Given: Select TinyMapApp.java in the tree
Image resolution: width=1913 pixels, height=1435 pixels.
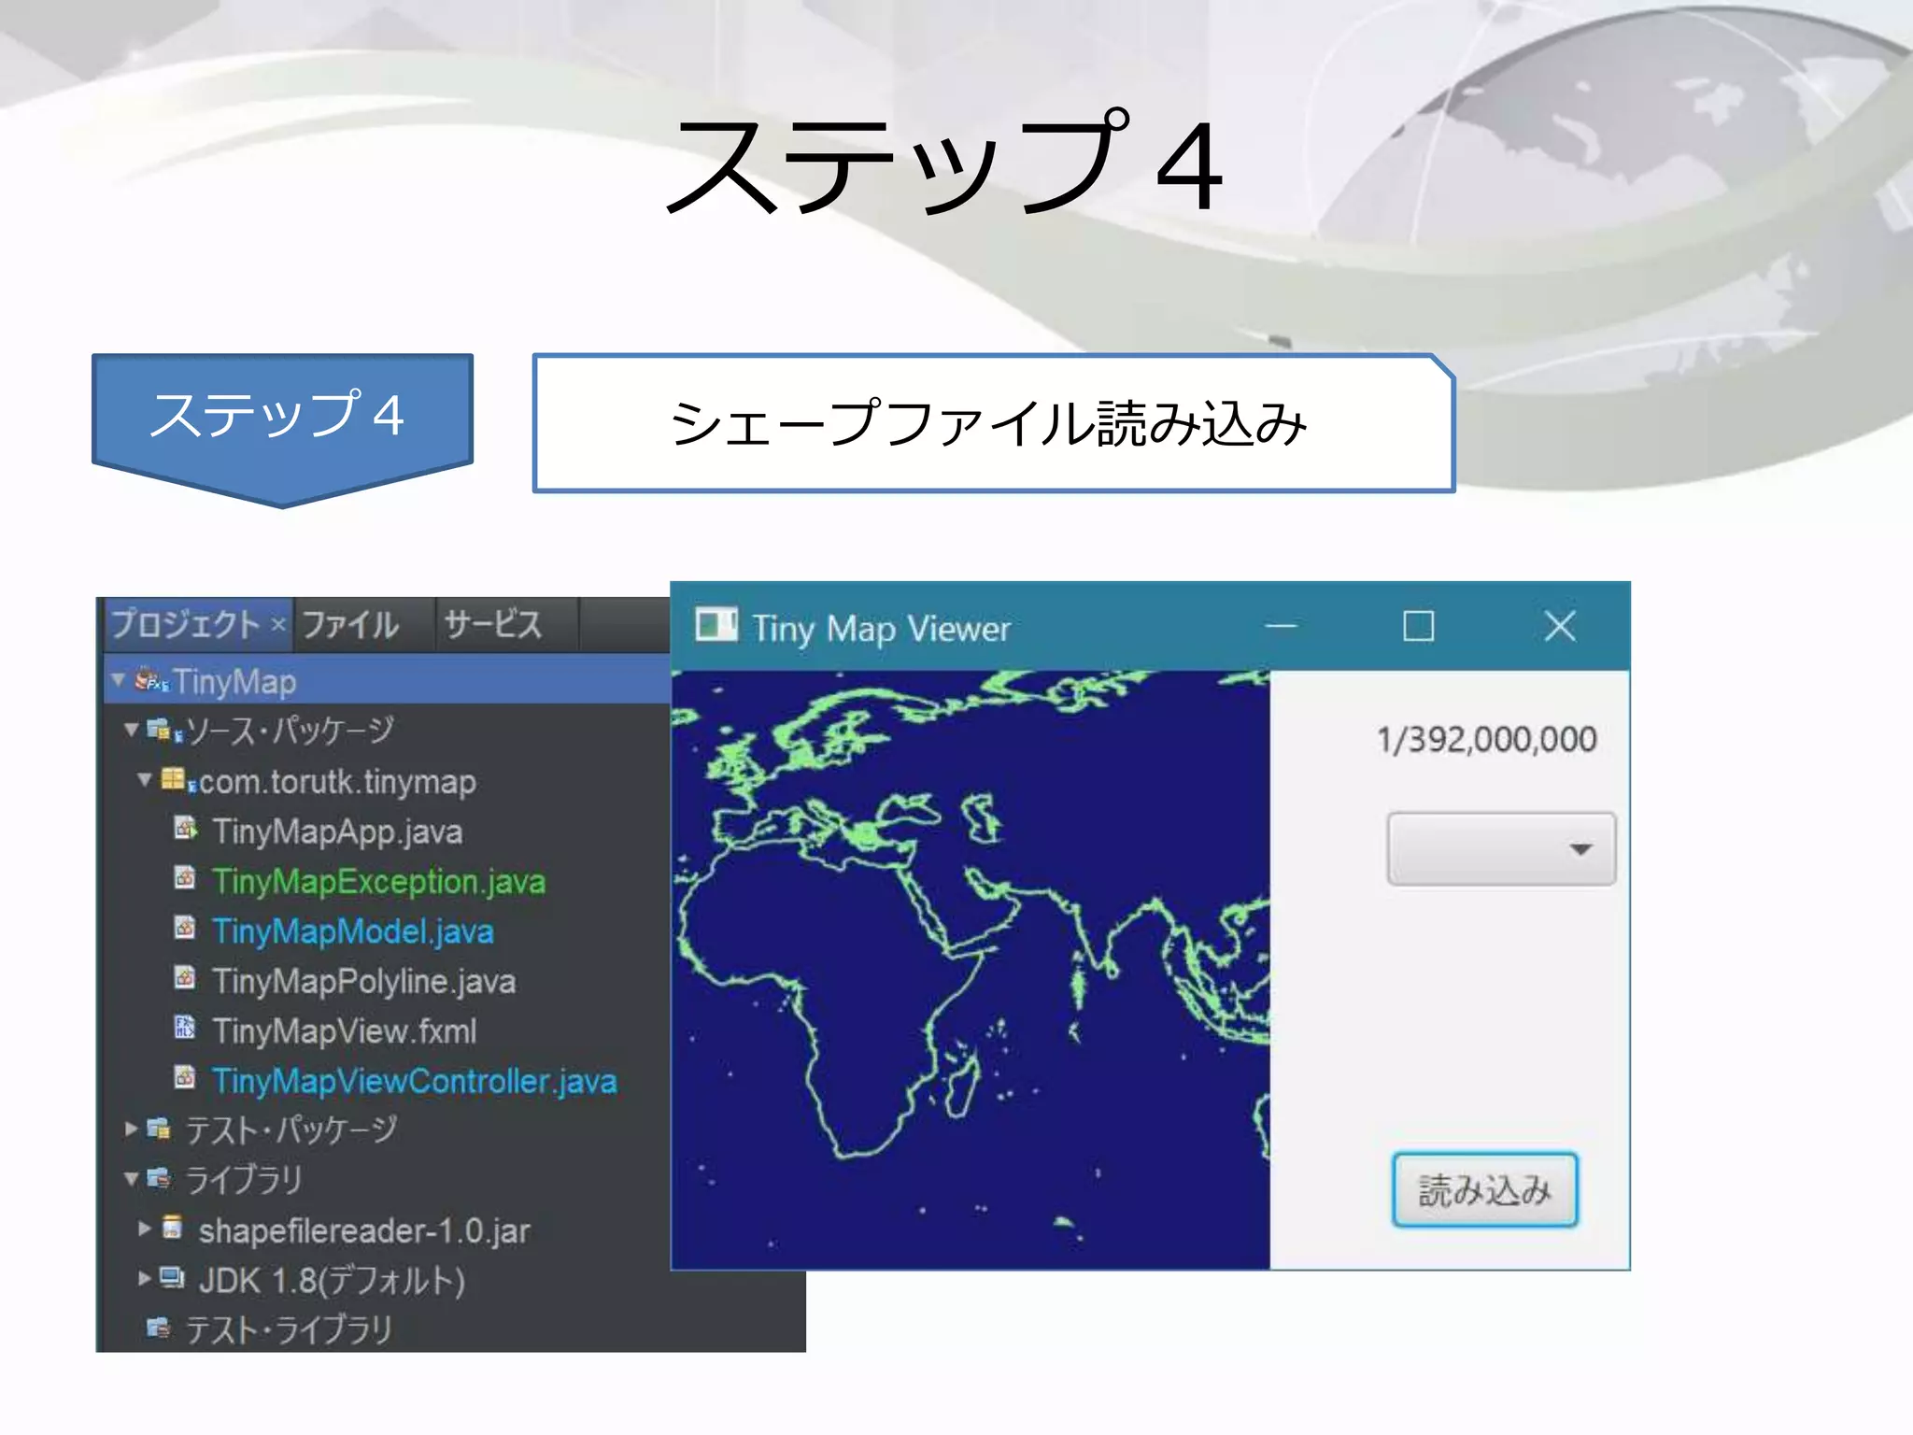Looking at the screenshot, I should click(337, 831).
